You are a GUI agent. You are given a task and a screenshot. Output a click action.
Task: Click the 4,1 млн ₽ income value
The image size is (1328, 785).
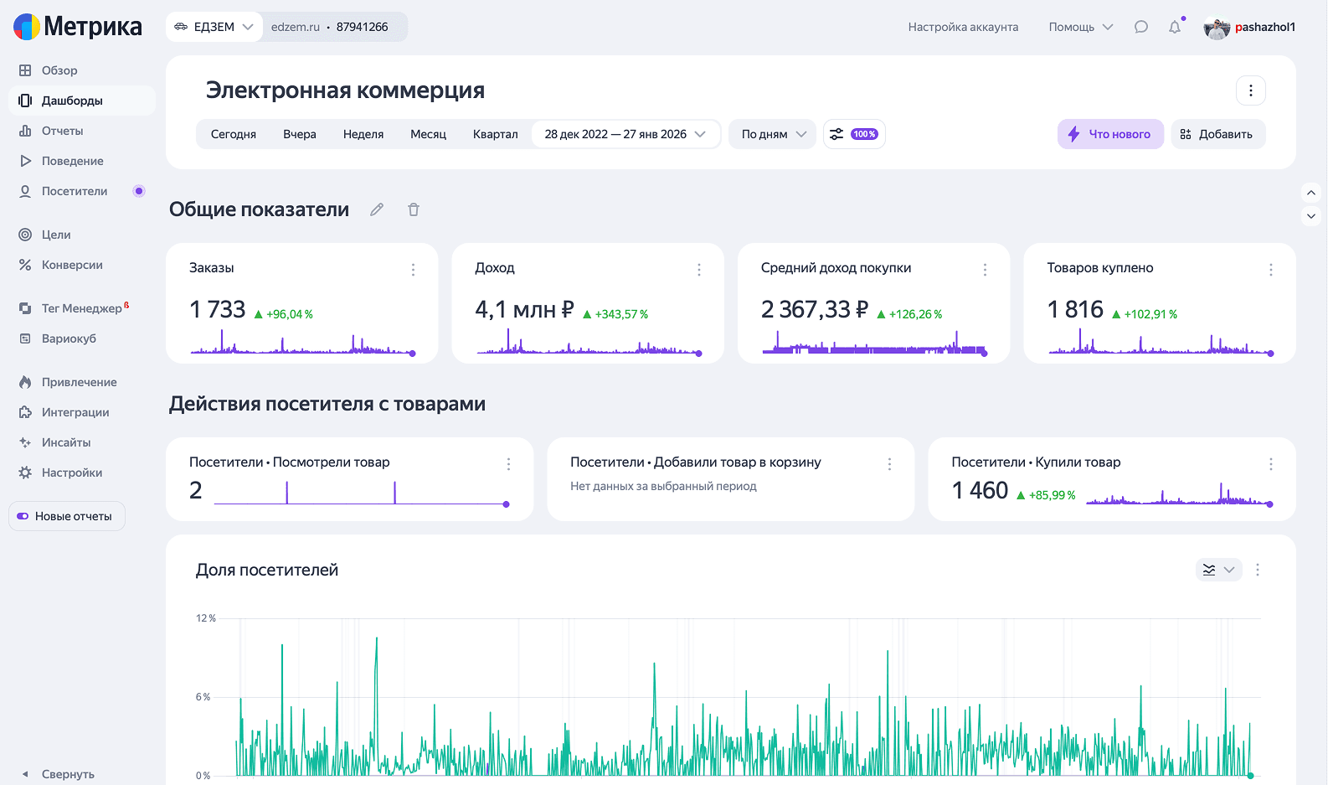525,310
